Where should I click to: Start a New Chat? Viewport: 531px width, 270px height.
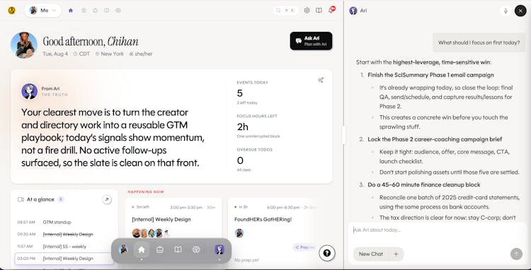(371, 254)
